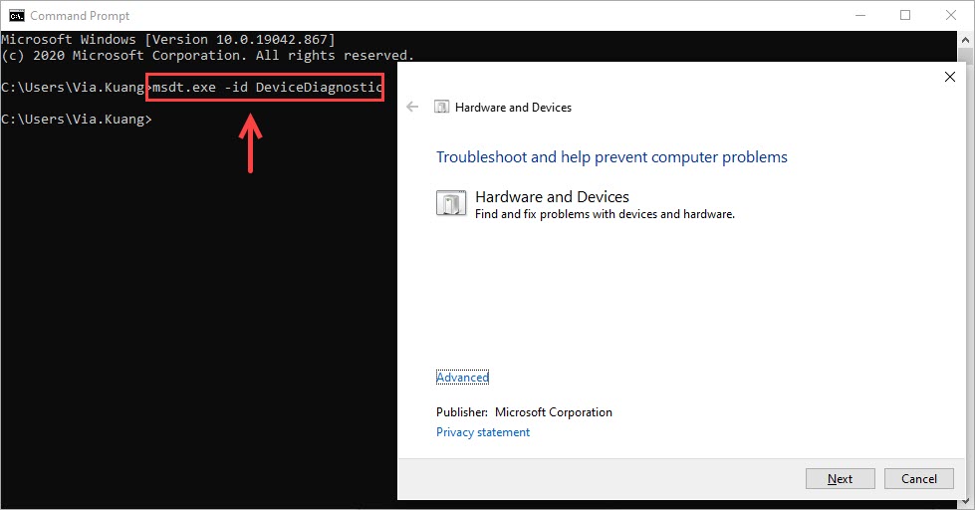975x510 pixels.
Task: Close the Command Prompt window
Action: (x=950, y=15)
